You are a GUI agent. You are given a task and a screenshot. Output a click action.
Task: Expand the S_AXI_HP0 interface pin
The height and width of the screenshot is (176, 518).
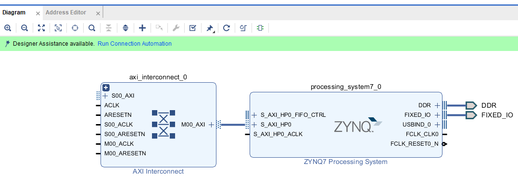(254, 125)
